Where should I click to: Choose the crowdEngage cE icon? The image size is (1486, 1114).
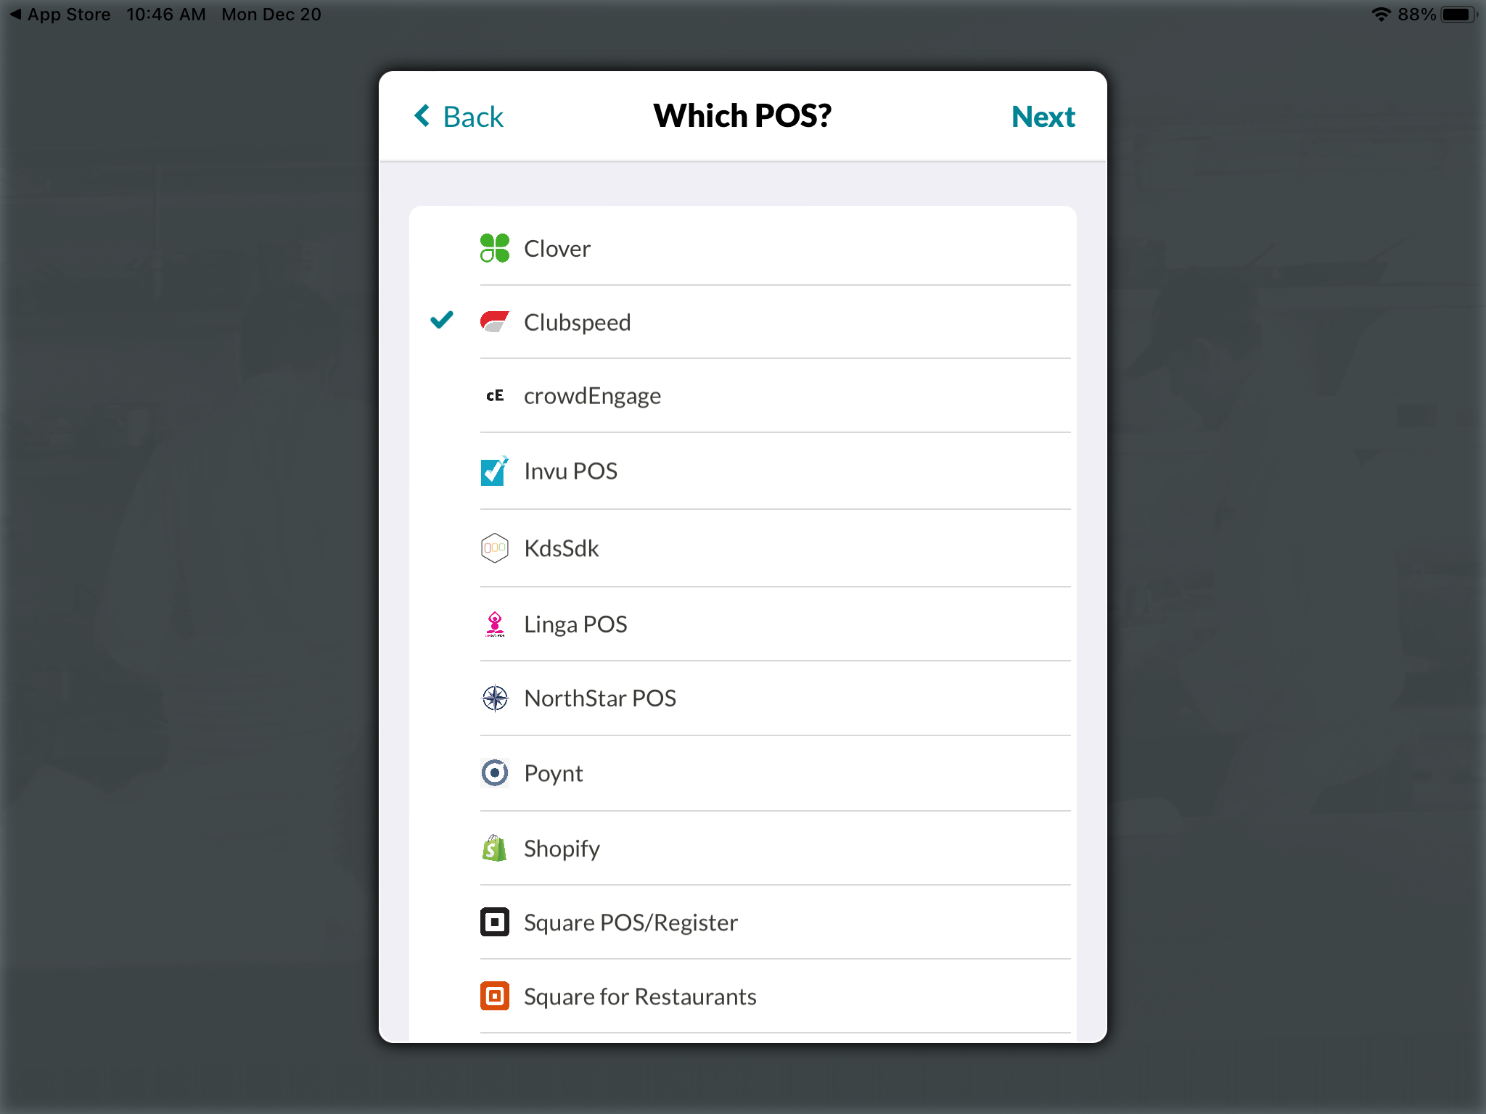(x=495, y=395)
